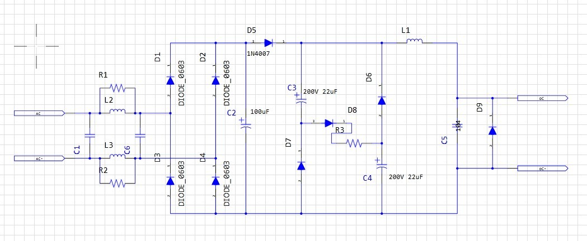This screenshot has height=241, width=587.
Task: Click the 'D3' designator text
Action: pos(158,157)
